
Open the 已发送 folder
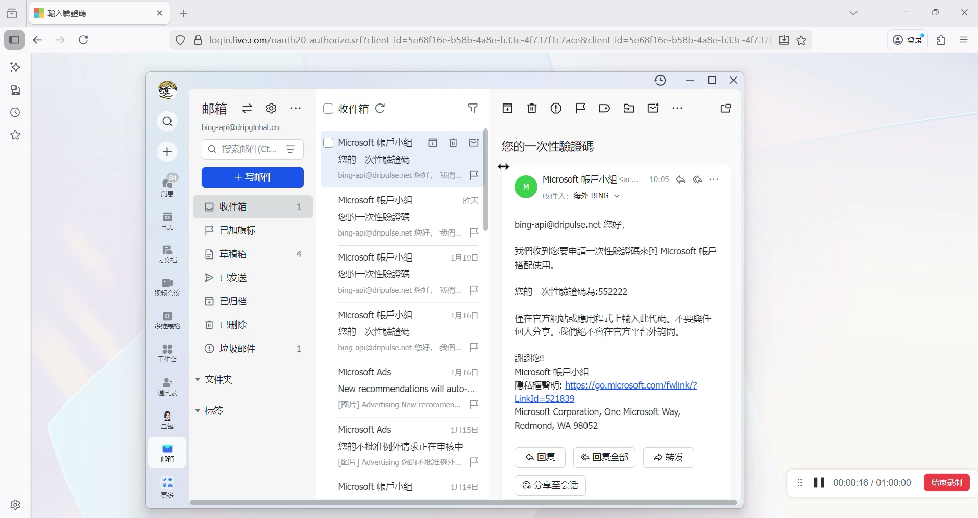253,278
